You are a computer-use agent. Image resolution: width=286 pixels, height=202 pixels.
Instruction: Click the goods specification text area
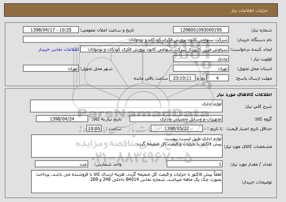(x=127, y=146)
